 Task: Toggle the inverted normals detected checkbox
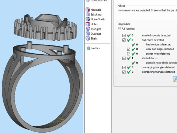click(x=124, y=35)
